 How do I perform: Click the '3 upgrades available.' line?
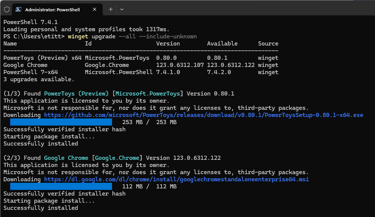click(x=39, y=79)
